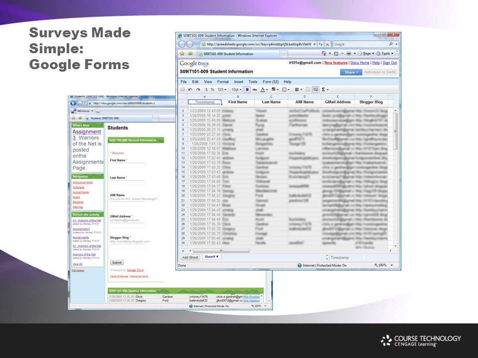Click the IE Back button in Students window
This screenshot has width=478, height=358.
(x=73, y=103)
